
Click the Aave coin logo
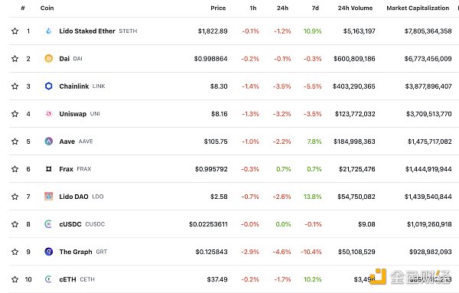[49, 142]
